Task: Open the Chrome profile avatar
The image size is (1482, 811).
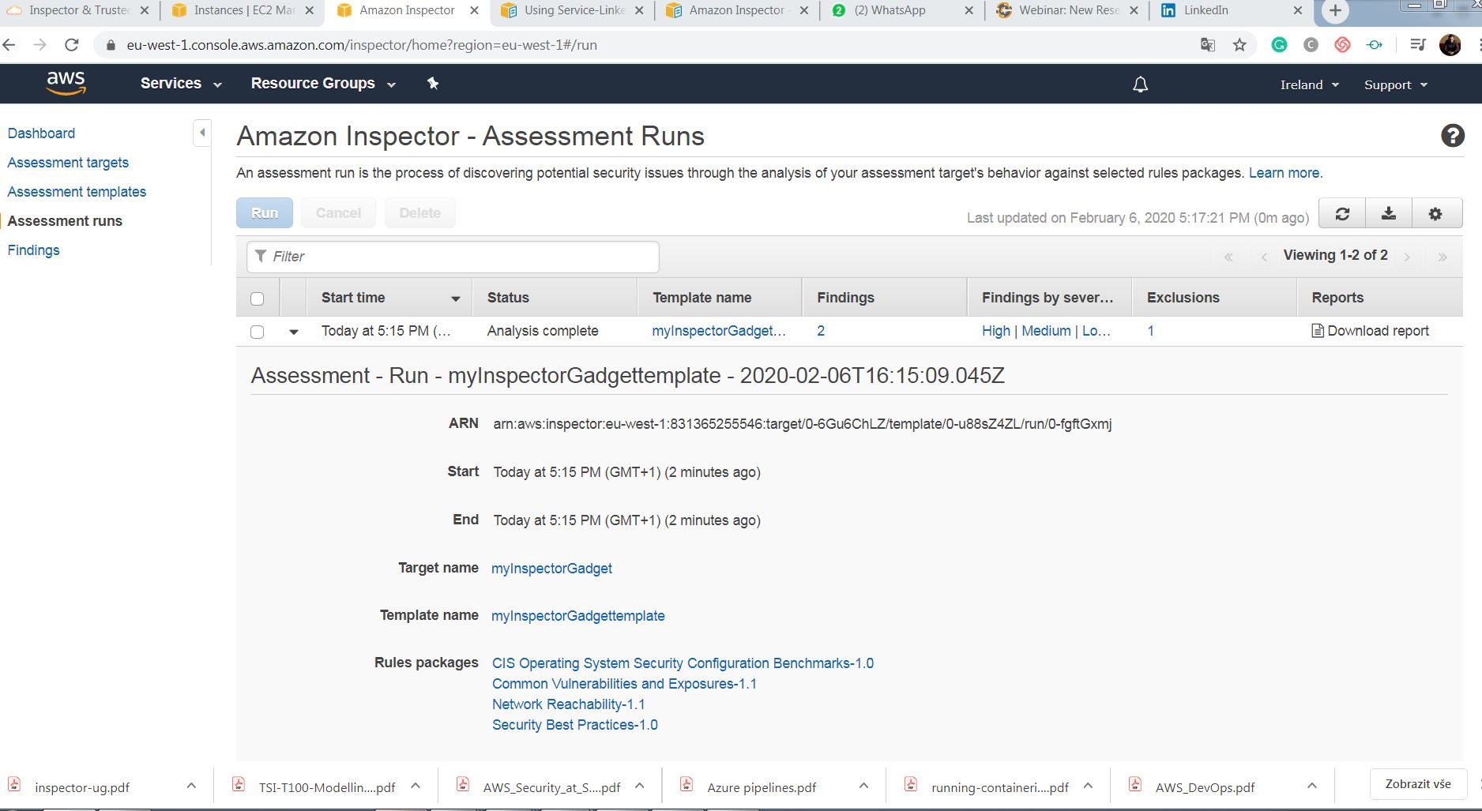Action: coord(1450,45)
